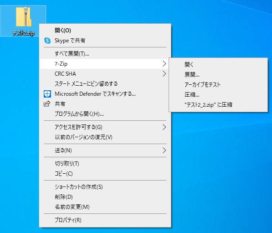Click the Microsoft Defender shield icon

pos(47,94)
